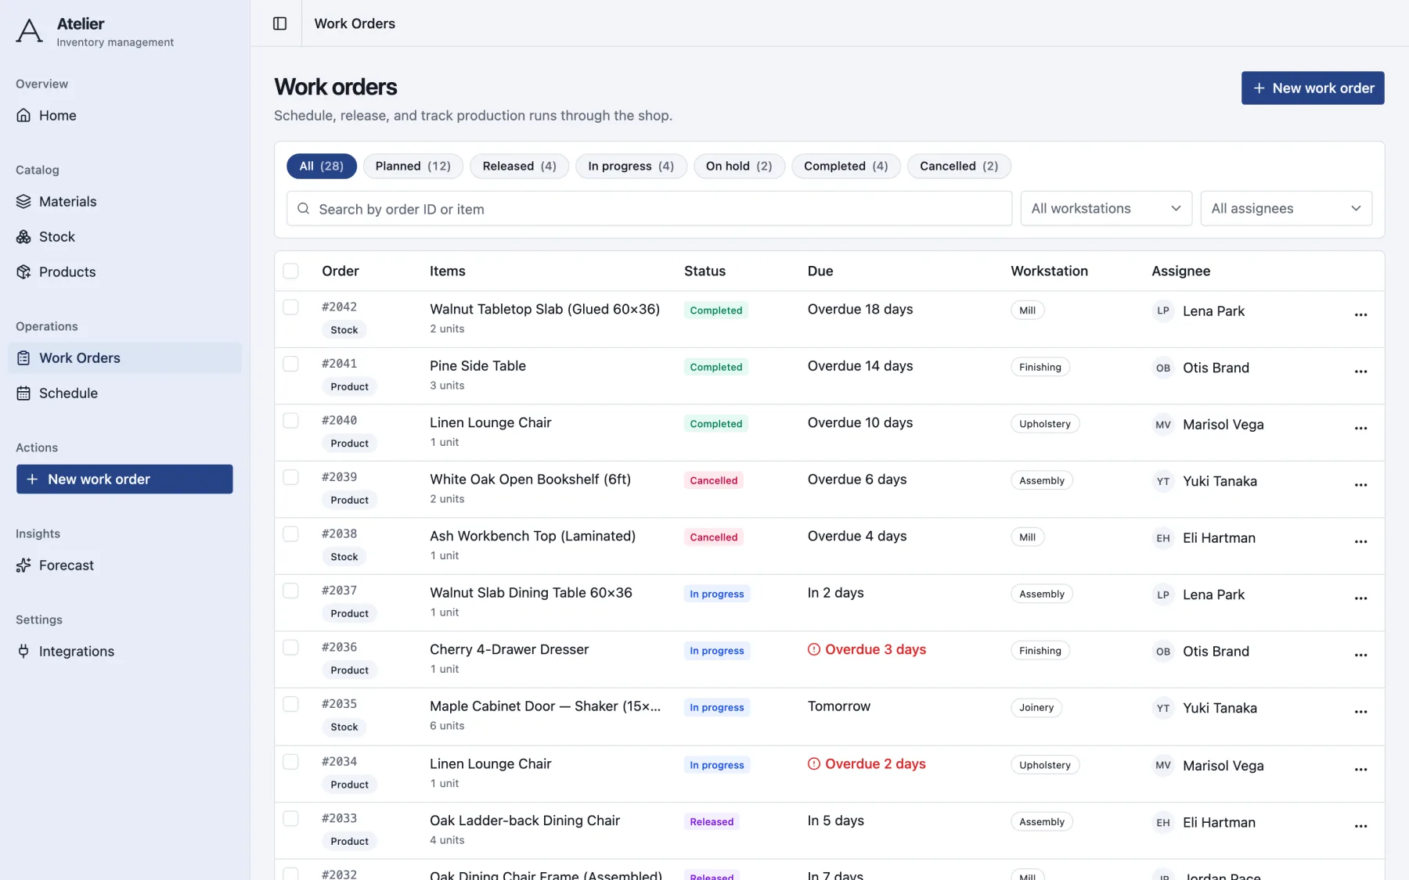Click the Joinery workstation tag

pos(1036,707)
